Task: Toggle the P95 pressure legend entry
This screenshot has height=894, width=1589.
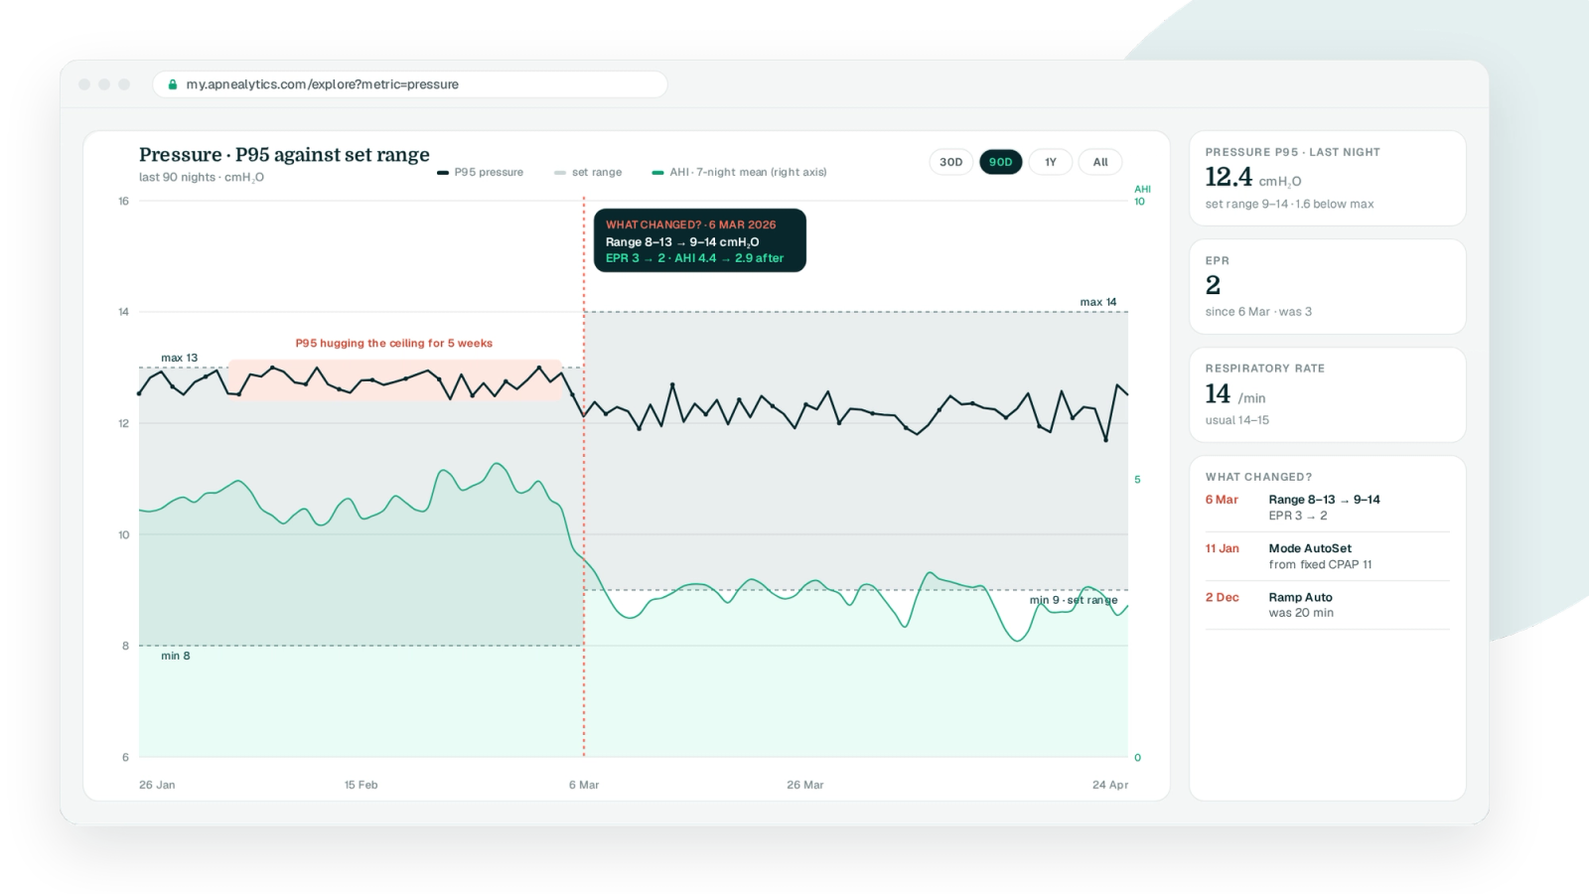Action: (x=480, y=172)
